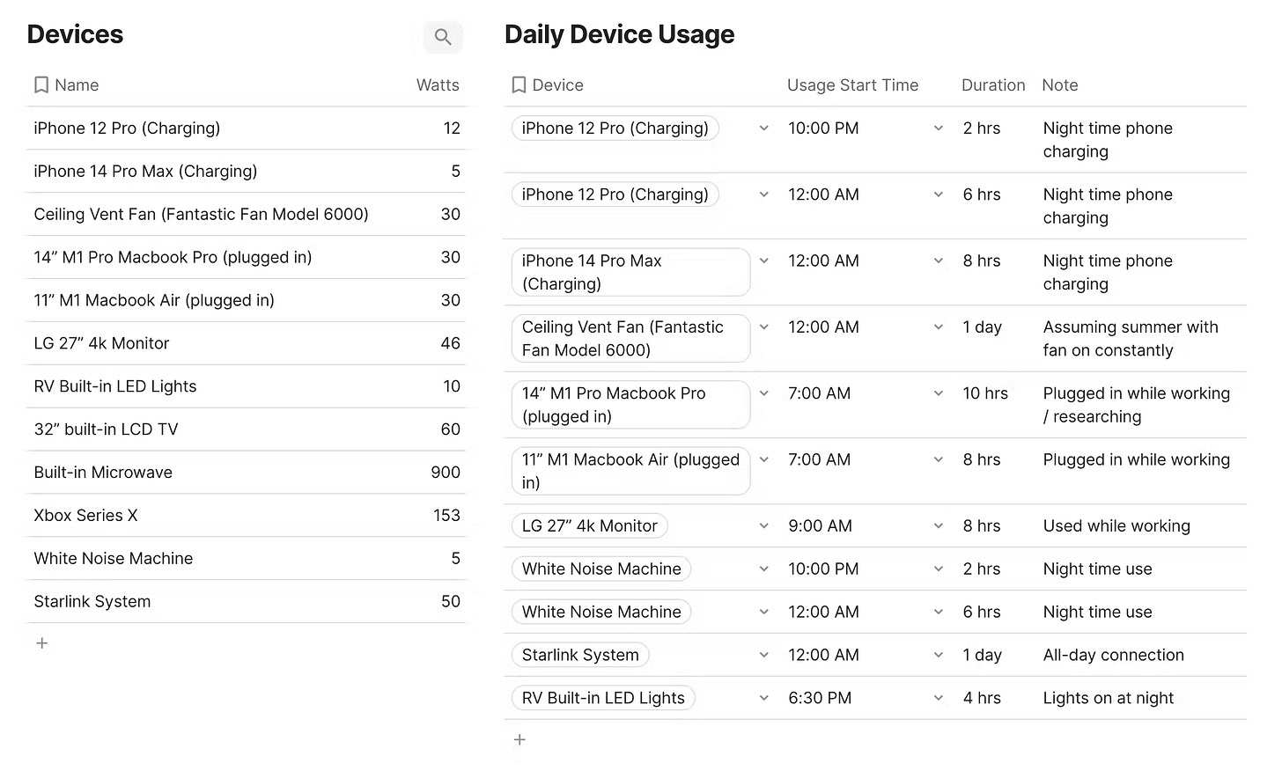Viewport: 1282px width, 778px height.
Task: Select the 60 watts value for LCD TV
Action: 450,429
